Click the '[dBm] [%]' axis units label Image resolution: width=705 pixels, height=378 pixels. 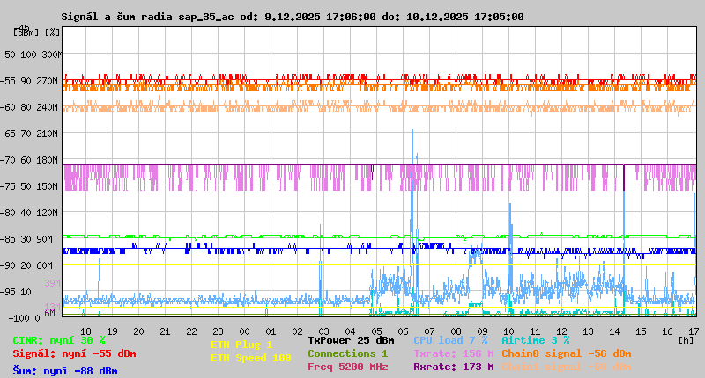[36, 33]
